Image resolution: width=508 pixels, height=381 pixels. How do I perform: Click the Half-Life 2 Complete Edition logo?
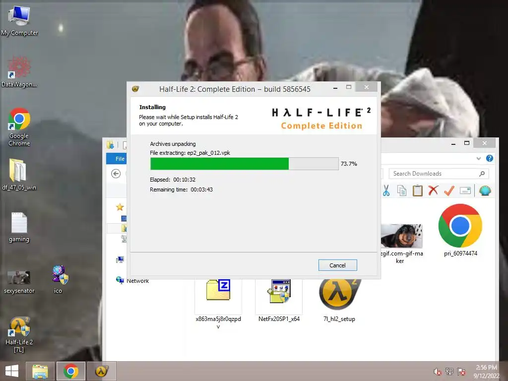(x=321, y=119)
